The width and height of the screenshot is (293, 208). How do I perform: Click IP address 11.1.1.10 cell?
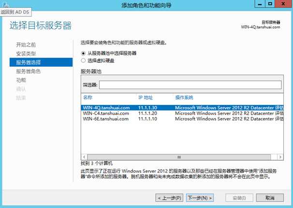pyautogui.click(x=147, y=119)
